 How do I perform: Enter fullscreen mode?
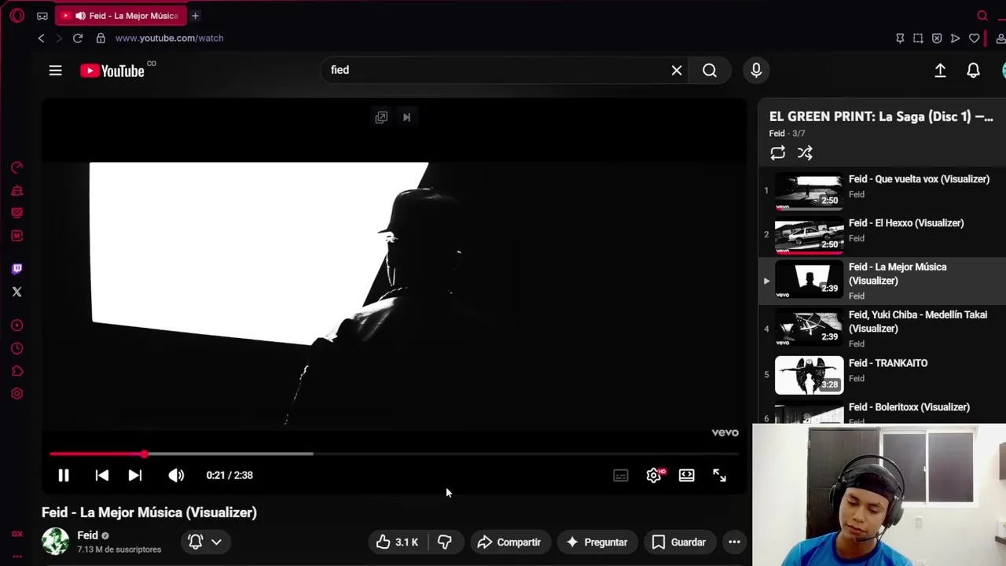point(720,476)
